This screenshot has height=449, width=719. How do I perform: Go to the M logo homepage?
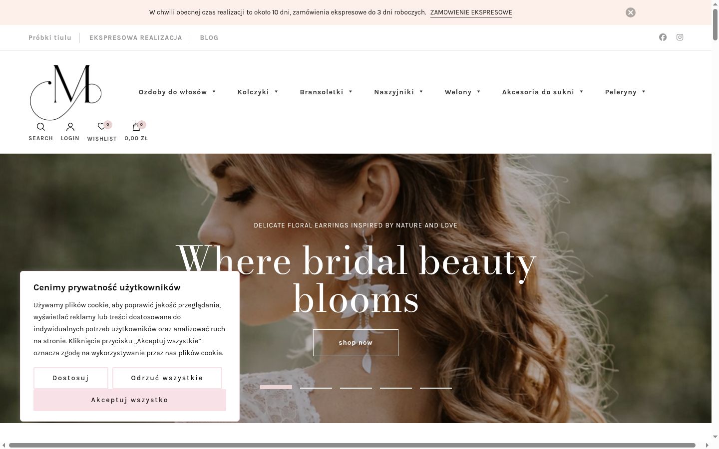pos(66,92)
